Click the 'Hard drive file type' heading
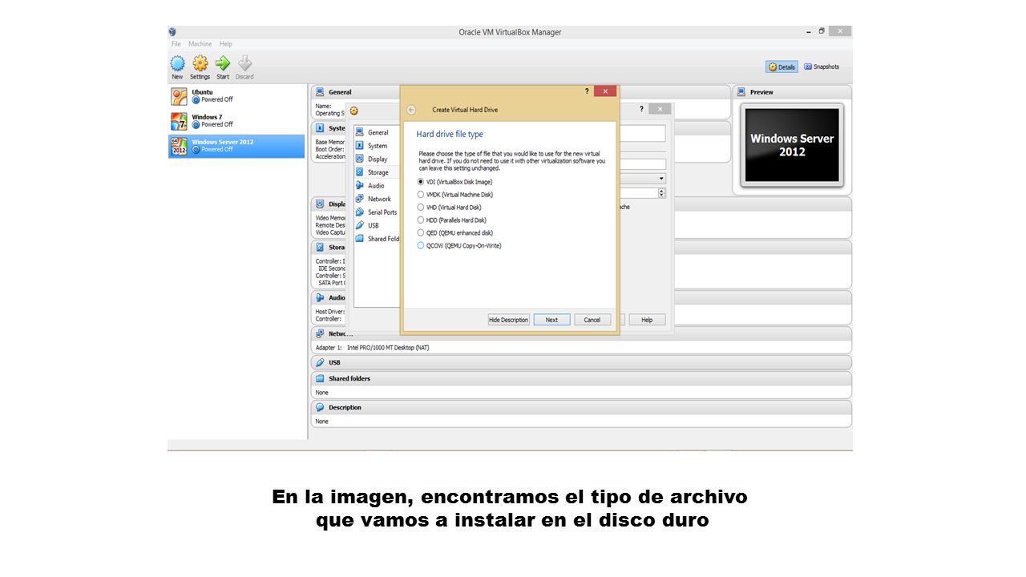Image resolution: width=1026 pixels, height=577 pixels. (450, 134)
